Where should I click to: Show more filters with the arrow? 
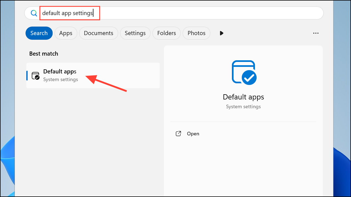[x=221, y=33]
